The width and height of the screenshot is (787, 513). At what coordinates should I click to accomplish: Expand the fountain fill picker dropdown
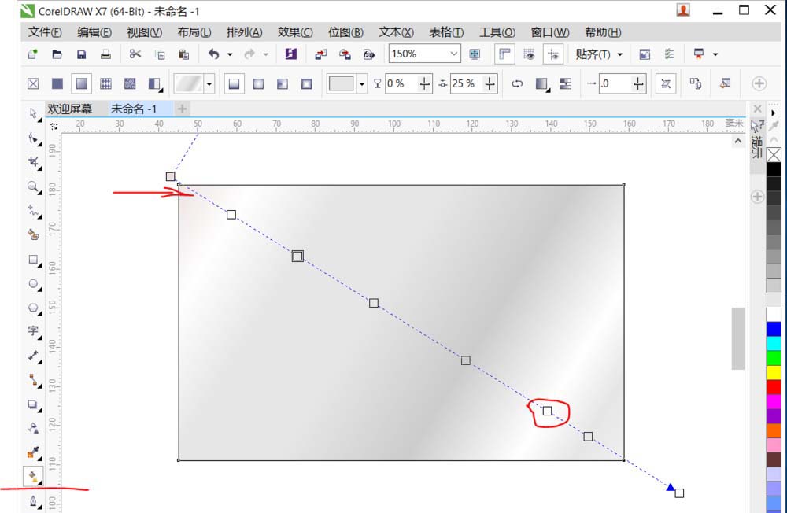coord(209,83)
